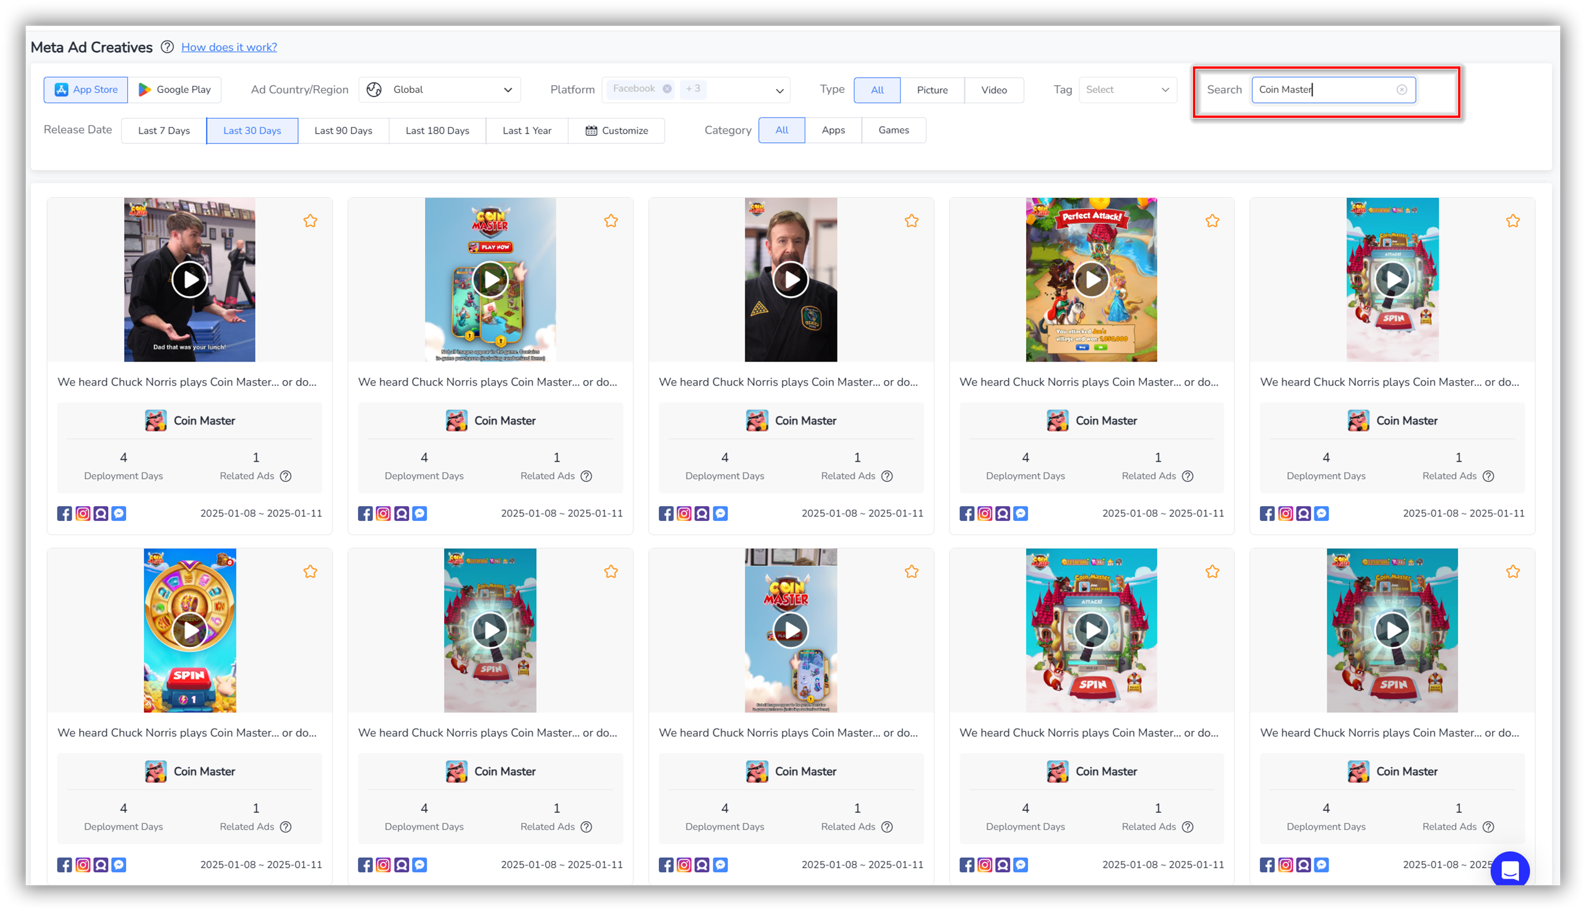Viewport: 1586px width, 911px height.
Task: Click the Instagram icon on karate dojo card
Action: [x=83, y=514]
